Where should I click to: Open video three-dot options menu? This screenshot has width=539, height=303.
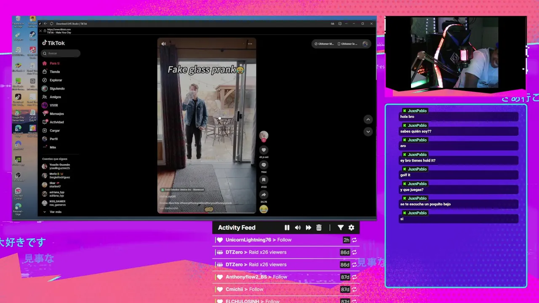click(x=250, y=44)
